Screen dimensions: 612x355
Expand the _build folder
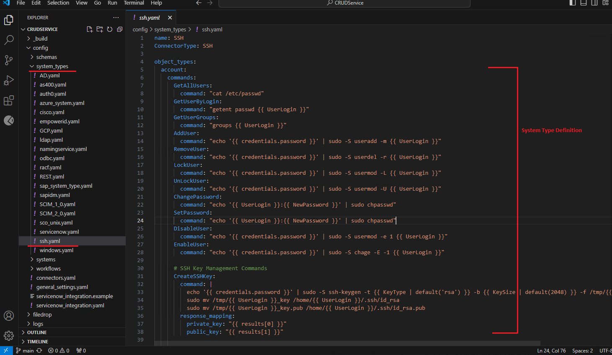point(72,38)
